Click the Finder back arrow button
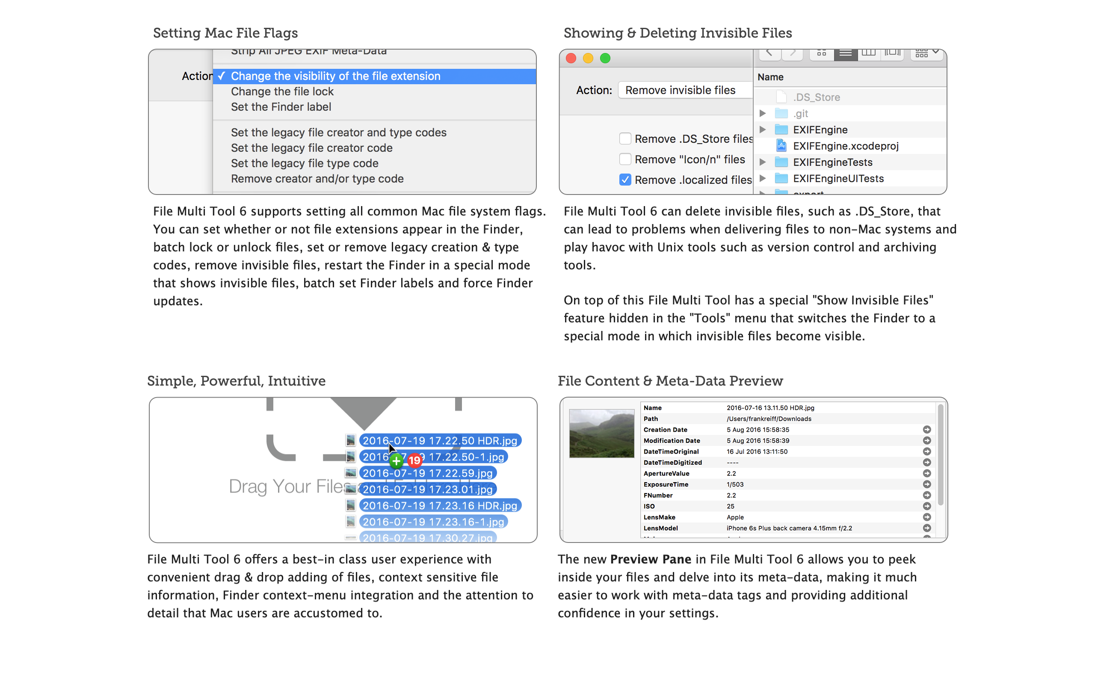The width and height of the screenshot is (1095, 684). click(769, 54)
